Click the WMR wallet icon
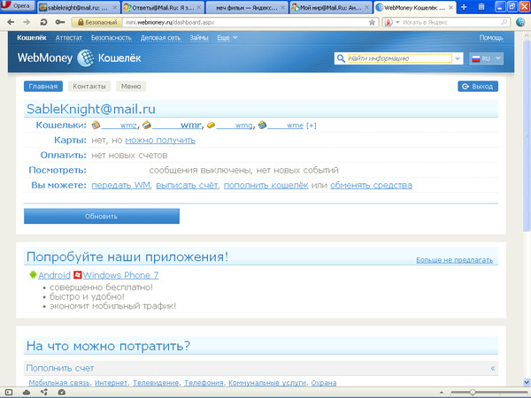The image size is (531, 398). (x=146, y=125)
